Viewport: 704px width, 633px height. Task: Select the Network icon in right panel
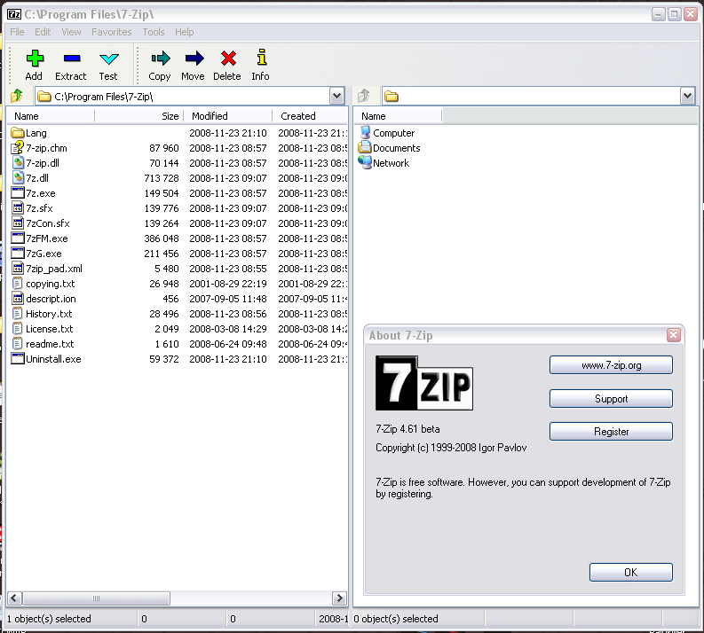point(365,162)
